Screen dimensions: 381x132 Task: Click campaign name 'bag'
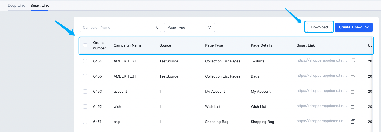117,122
